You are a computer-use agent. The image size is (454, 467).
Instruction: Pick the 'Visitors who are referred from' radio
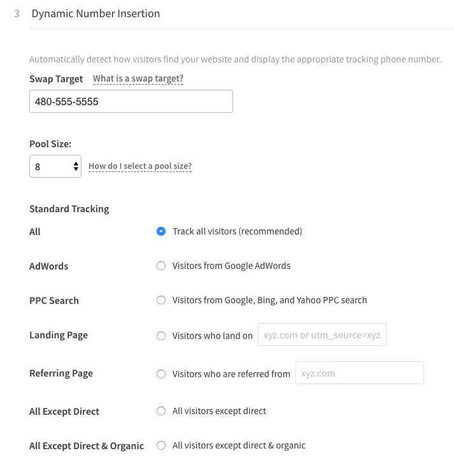pos(161,374)
